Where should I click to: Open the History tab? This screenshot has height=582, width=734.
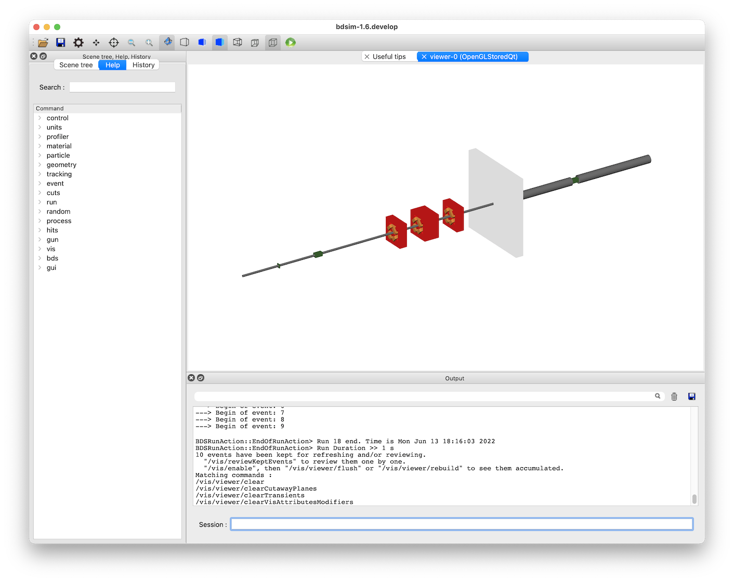click(x=143, y=65)
